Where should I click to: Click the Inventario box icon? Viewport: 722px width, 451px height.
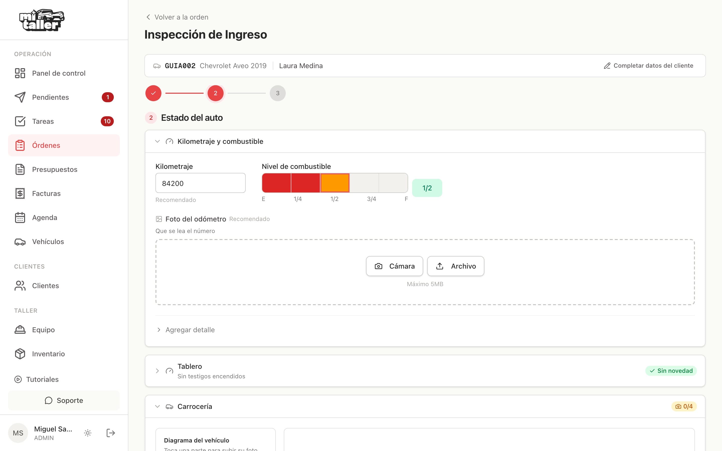coord(20,354)
